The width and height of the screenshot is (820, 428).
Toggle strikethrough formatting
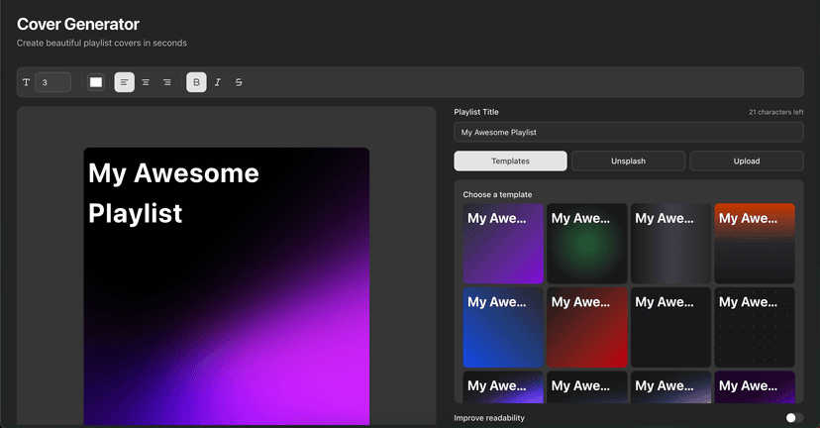pyautogui.click(x=239, y=82)
